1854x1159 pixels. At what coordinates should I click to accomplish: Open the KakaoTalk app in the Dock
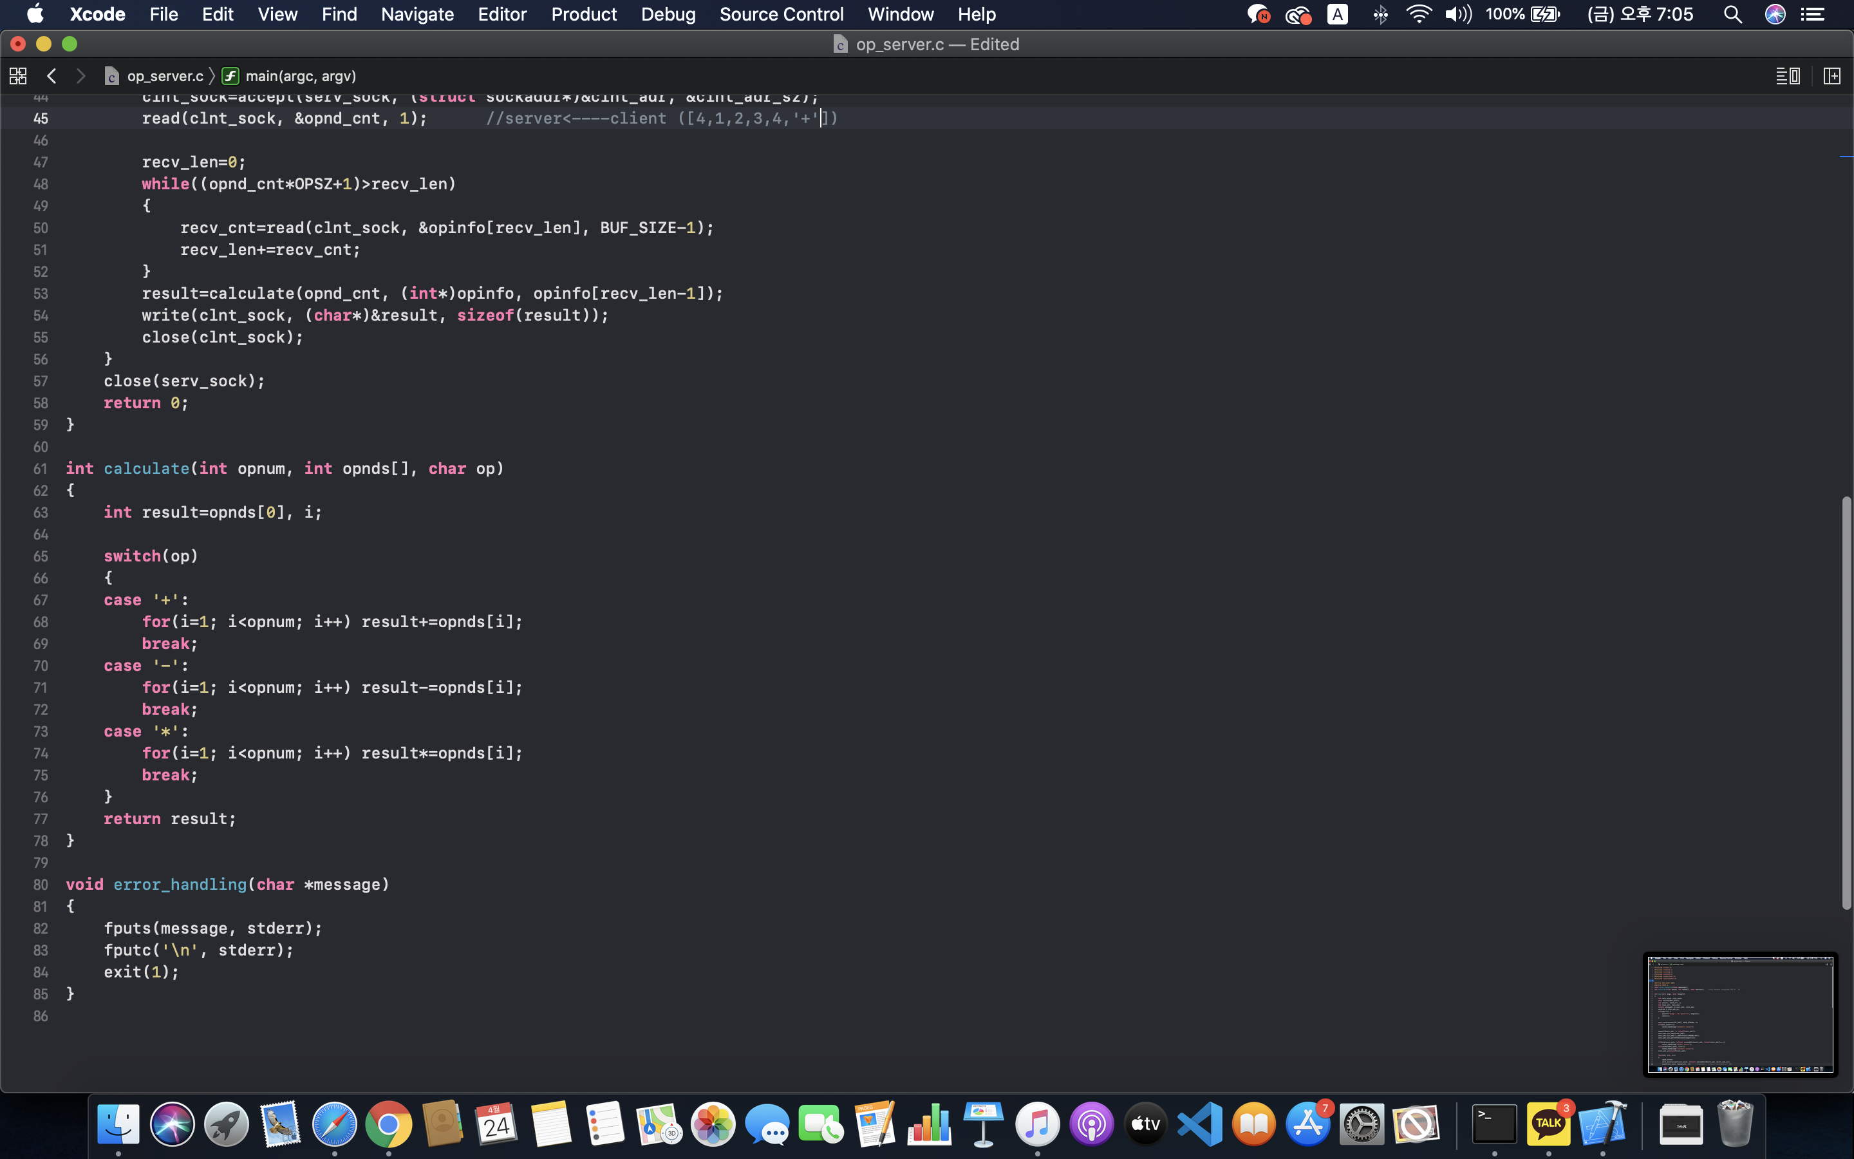(1548, 1124)
